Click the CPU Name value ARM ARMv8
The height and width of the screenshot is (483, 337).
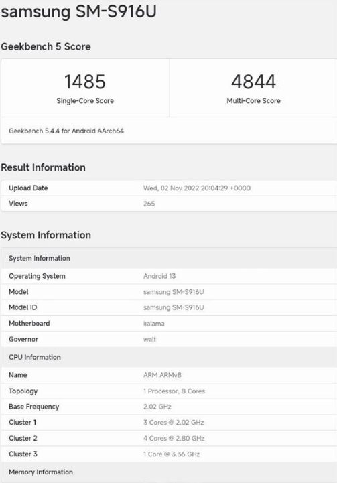pos(162,375)
